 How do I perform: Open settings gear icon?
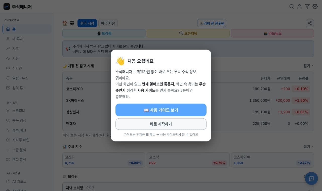coord(315,7)
